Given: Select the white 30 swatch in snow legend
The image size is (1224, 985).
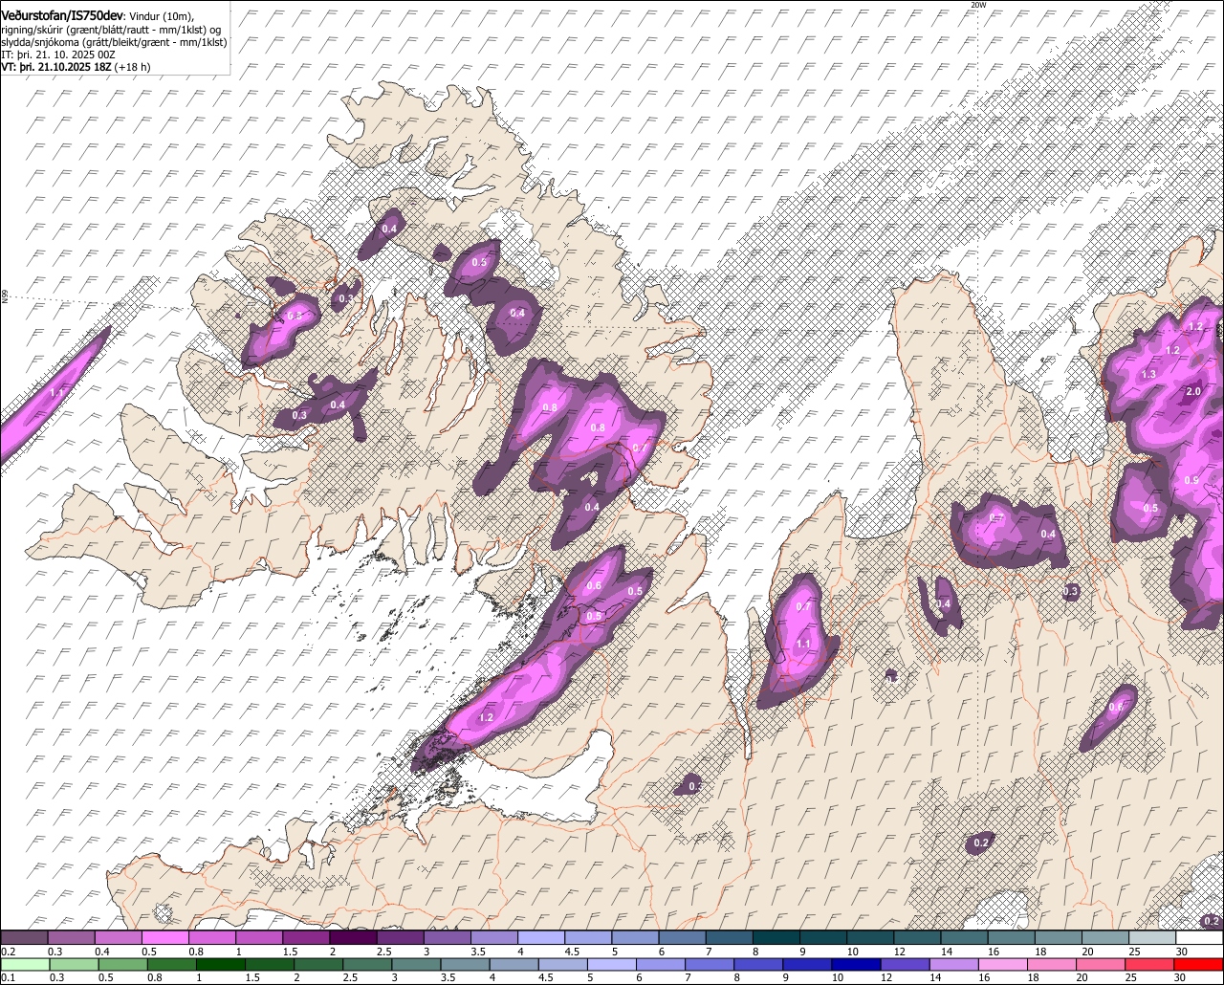Looking at the screenshot, I should pos(1199,937).
